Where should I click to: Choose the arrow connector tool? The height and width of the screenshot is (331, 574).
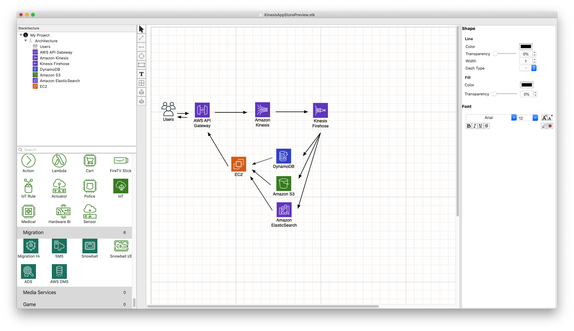coord(141,47)
